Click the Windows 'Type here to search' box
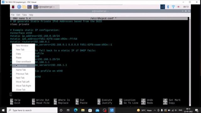 click(32, 110)
